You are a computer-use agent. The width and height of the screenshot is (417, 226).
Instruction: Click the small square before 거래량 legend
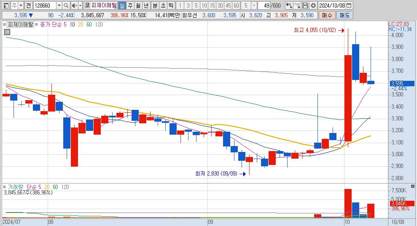[4, 187]
